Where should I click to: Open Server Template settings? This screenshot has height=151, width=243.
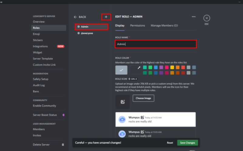pyautogui.click(x=49, y=59)
